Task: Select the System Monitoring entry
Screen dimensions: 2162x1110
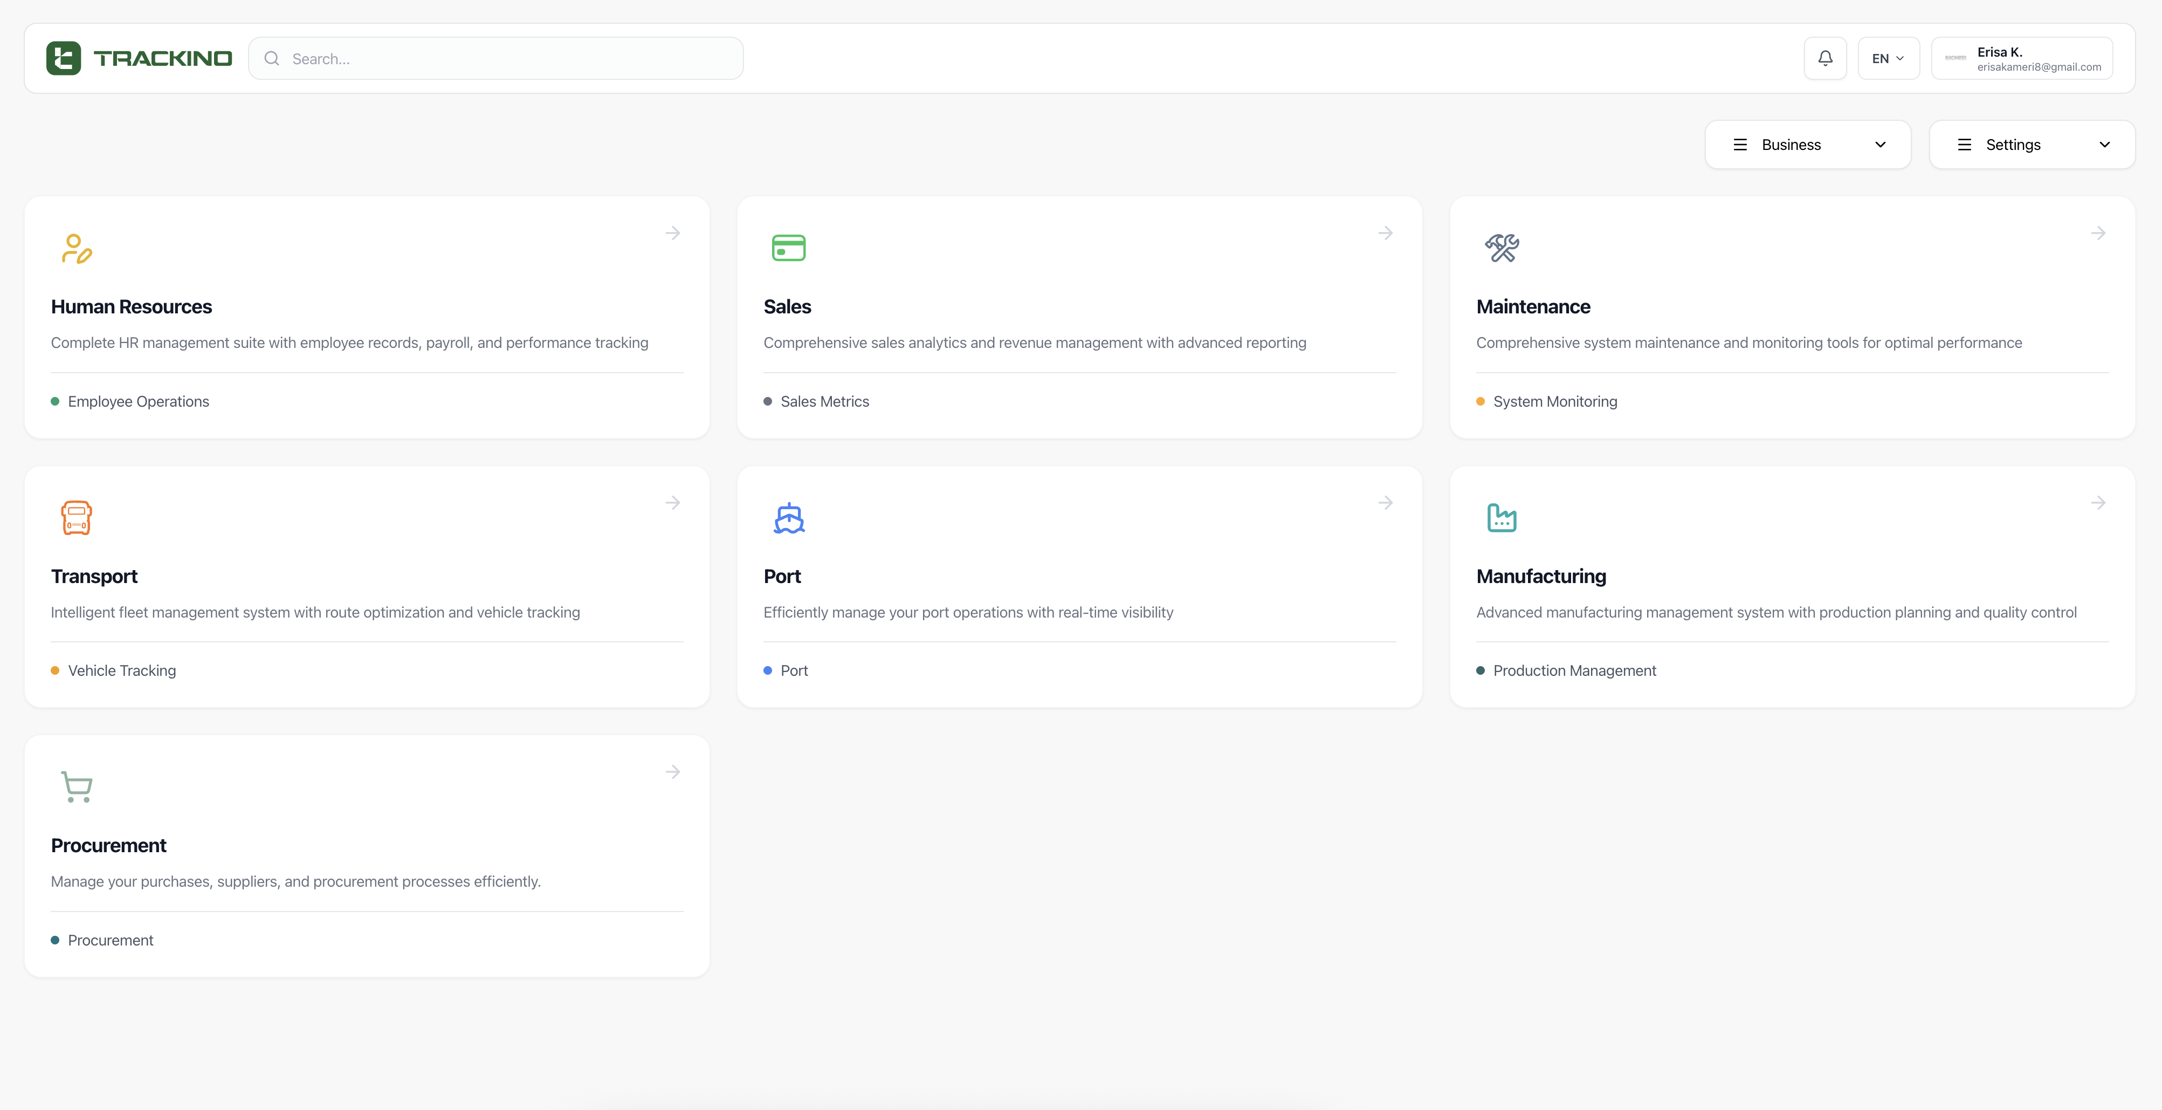Action: pyautogui.click(x=1547, y=401)
